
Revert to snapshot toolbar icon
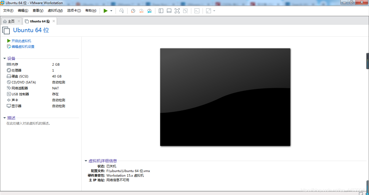click(x=141, y=11)
